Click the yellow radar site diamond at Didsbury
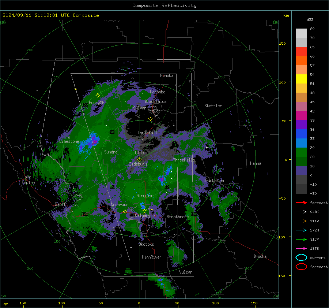Image resolution: width=329 pixels, height=308 pixels. [x=139, y=160]
